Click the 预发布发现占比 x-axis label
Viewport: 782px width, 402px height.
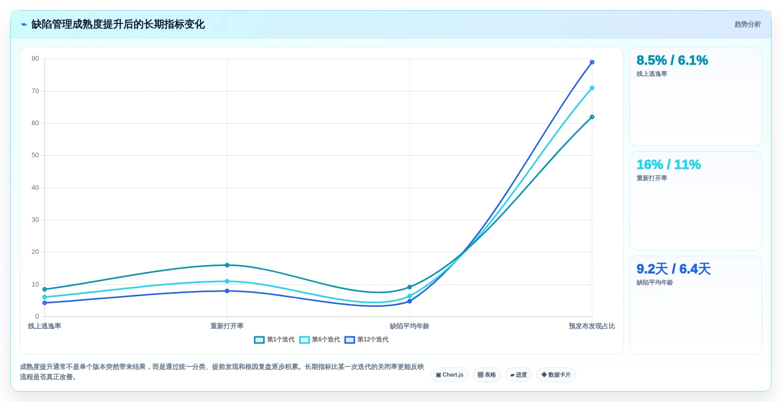(592, 326)
